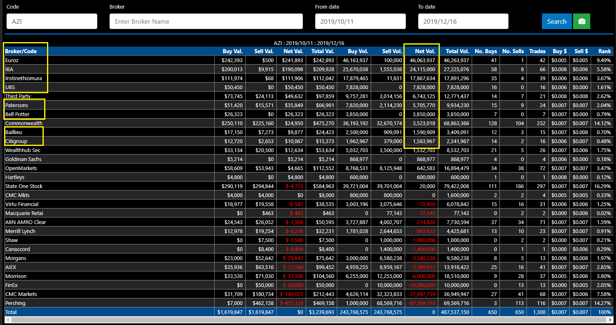Sort by the No. Buys column header
This screenshot has width=616, height=325.
coord(486,51)
